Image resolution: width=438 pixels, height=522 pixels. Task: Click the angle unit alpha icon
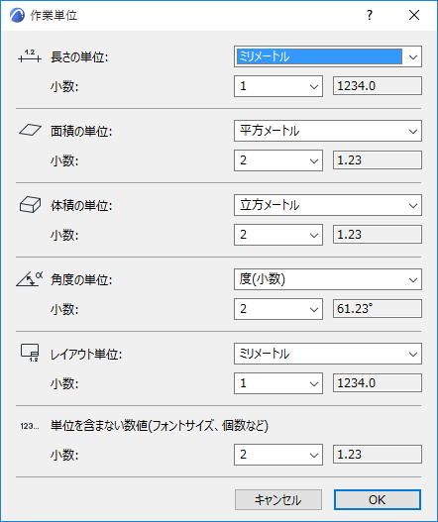(x=30, y=278)
